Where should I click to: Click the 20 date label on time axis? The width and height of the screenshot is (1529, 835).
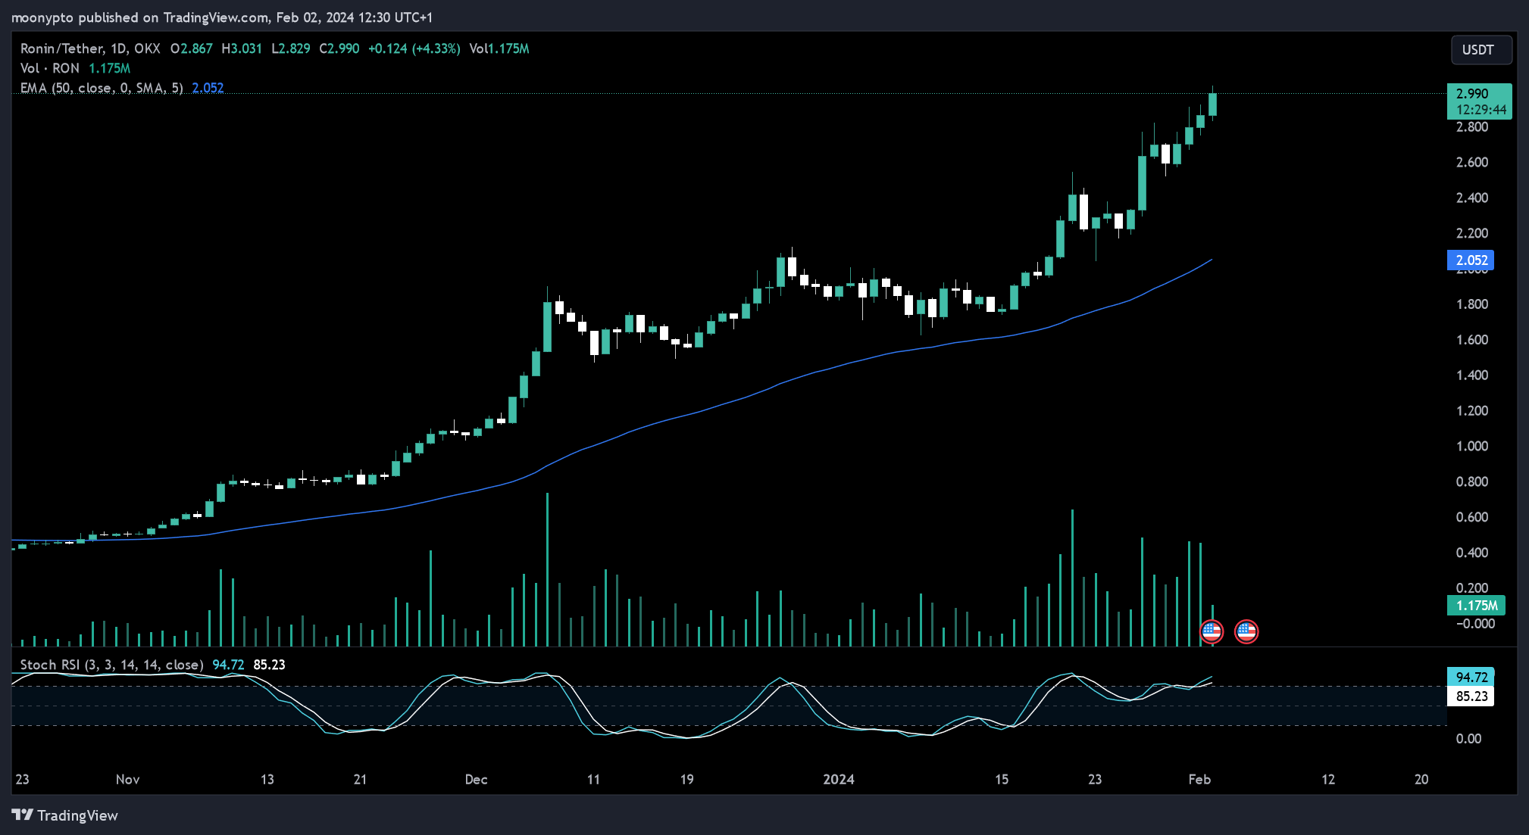click(x=1421, y=779)
